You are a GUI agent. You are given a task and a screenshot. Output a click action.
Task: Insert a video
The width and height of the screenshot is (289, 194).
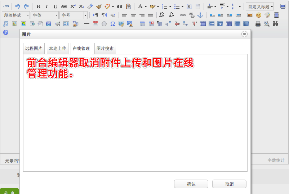tap(276, 15)
